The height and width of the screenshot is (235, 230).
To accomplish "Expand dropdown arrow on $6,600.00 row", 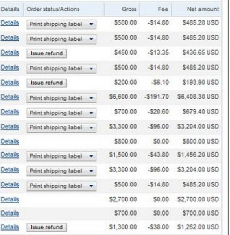I will (x=91, y=98).
